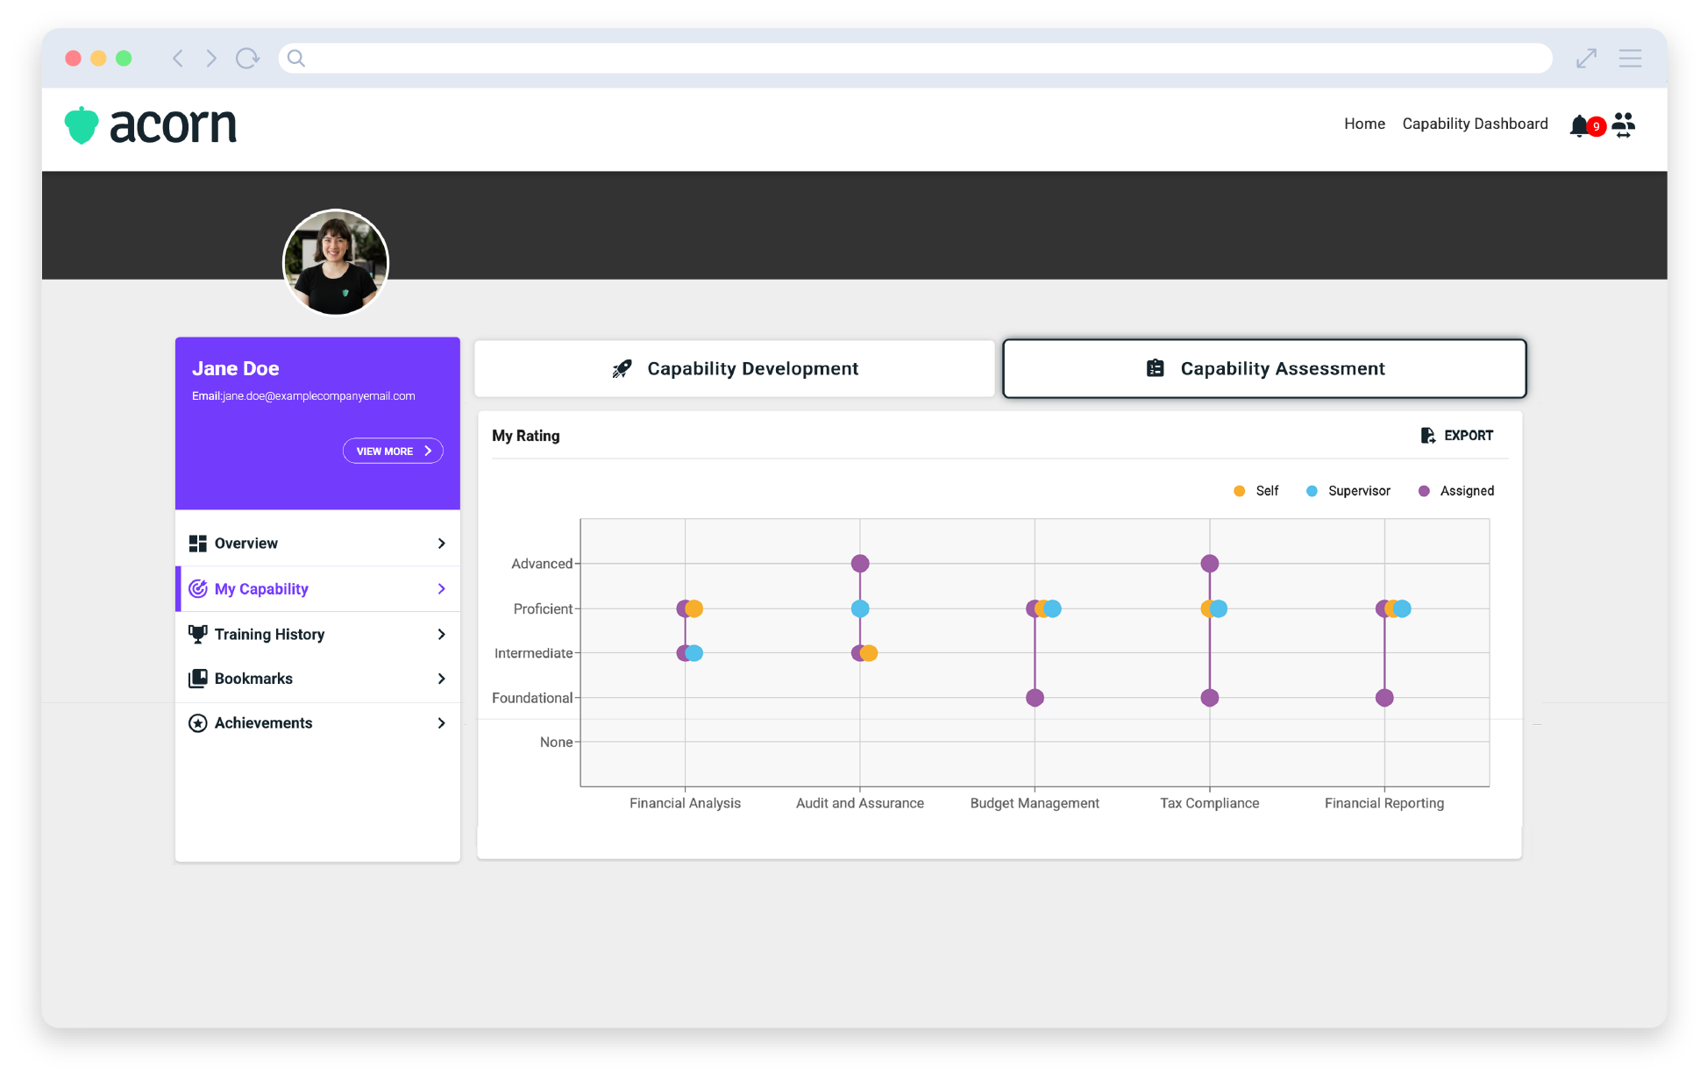Click the browser reload icon
This screenshot has height=1081, width=1707.
point(247,59)
